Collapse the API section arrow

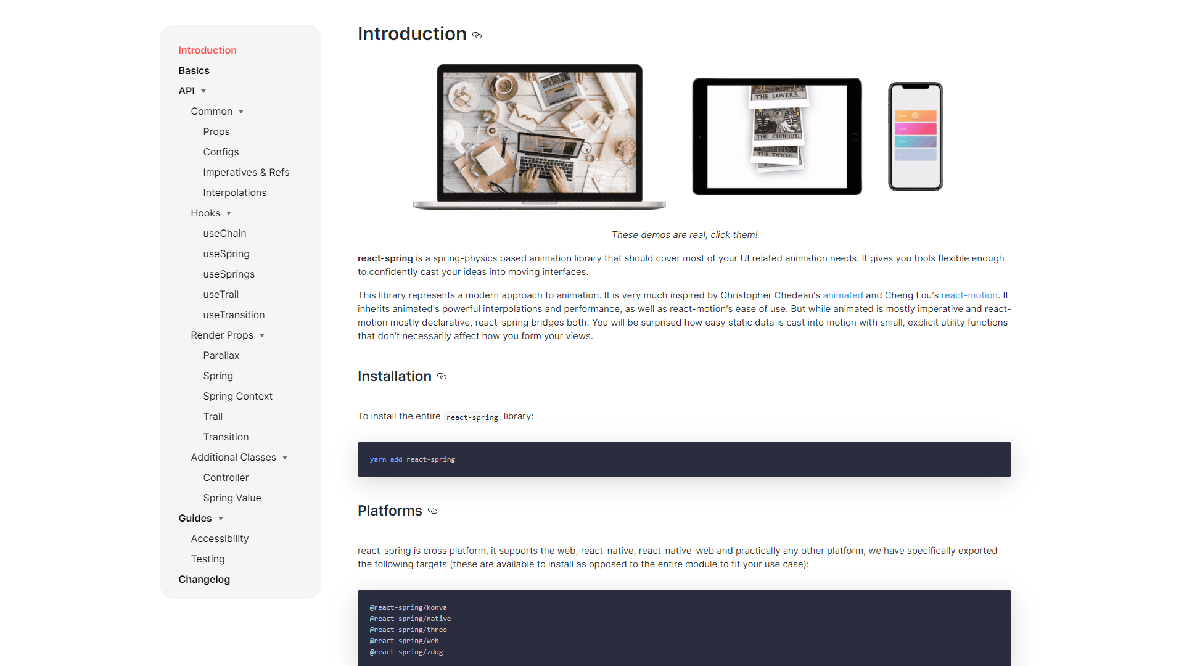click(203, 91)
